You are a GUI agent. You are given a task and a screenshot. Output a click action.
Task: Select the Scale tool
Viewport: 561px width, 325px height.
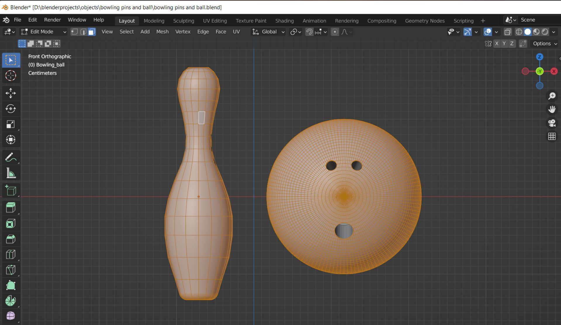(11, 124)
